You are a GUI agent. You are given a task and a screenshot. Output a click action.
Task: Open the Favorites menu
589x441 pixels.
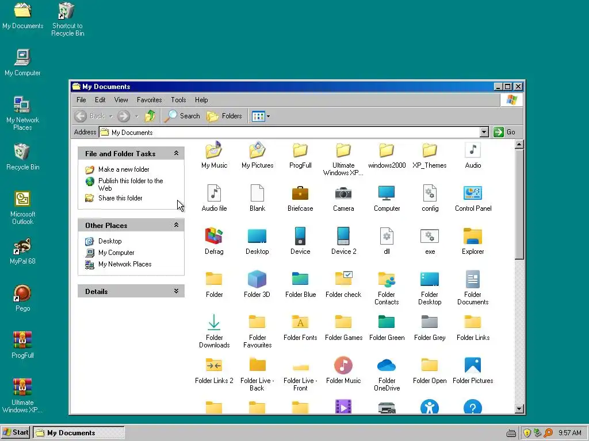click(x=149, y=100)
